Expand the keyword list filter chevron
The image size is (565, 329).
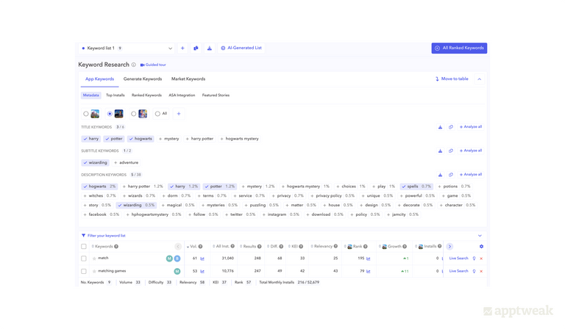[480, 236]
